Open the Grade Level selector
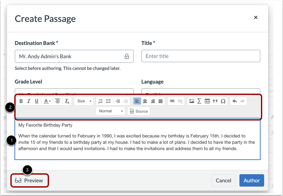This screenshot has height=196, width=283. [74, 92]
